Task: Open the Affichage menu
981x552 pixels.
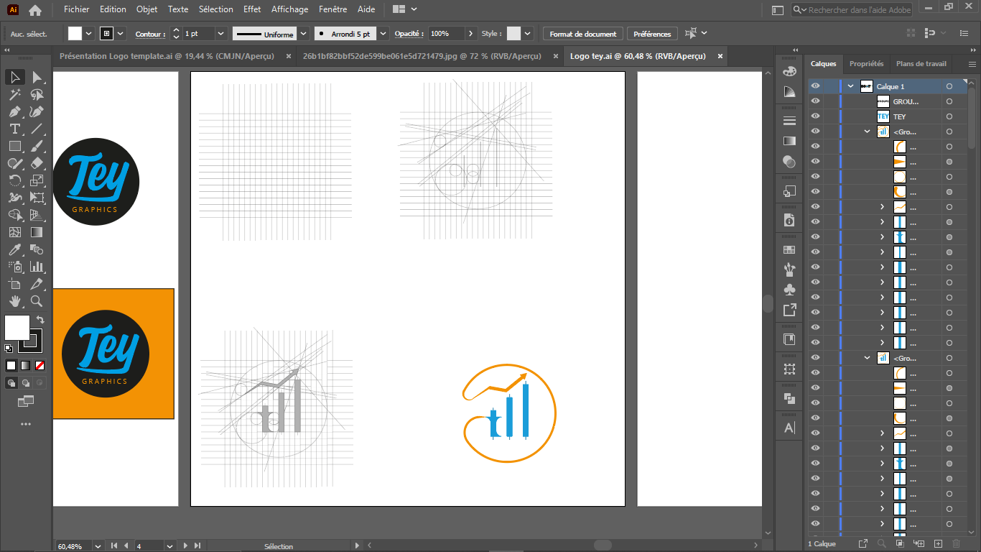Action: (290, 9)
